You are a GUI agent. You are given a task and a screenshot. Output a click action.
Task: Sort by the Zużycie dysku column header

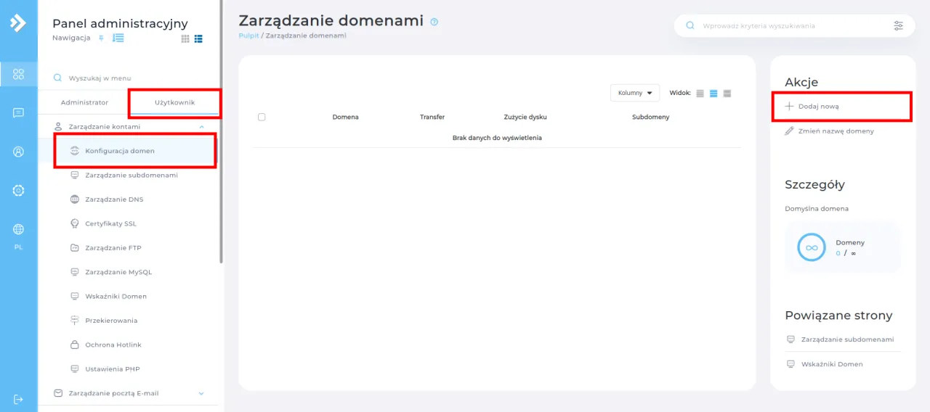coord(525,117)
